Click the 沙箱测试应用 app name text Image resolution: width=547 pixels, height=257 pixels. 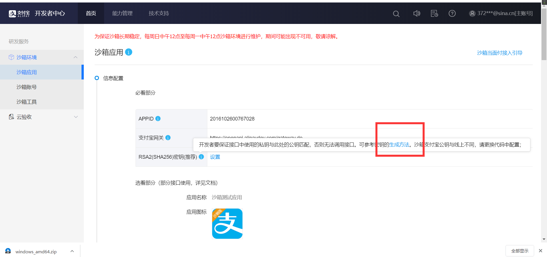227,197
